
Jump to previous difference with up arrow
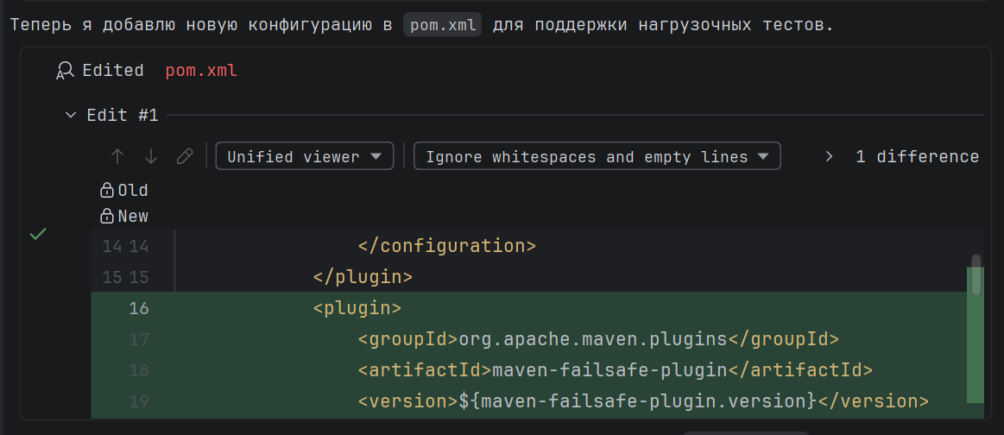118,156
